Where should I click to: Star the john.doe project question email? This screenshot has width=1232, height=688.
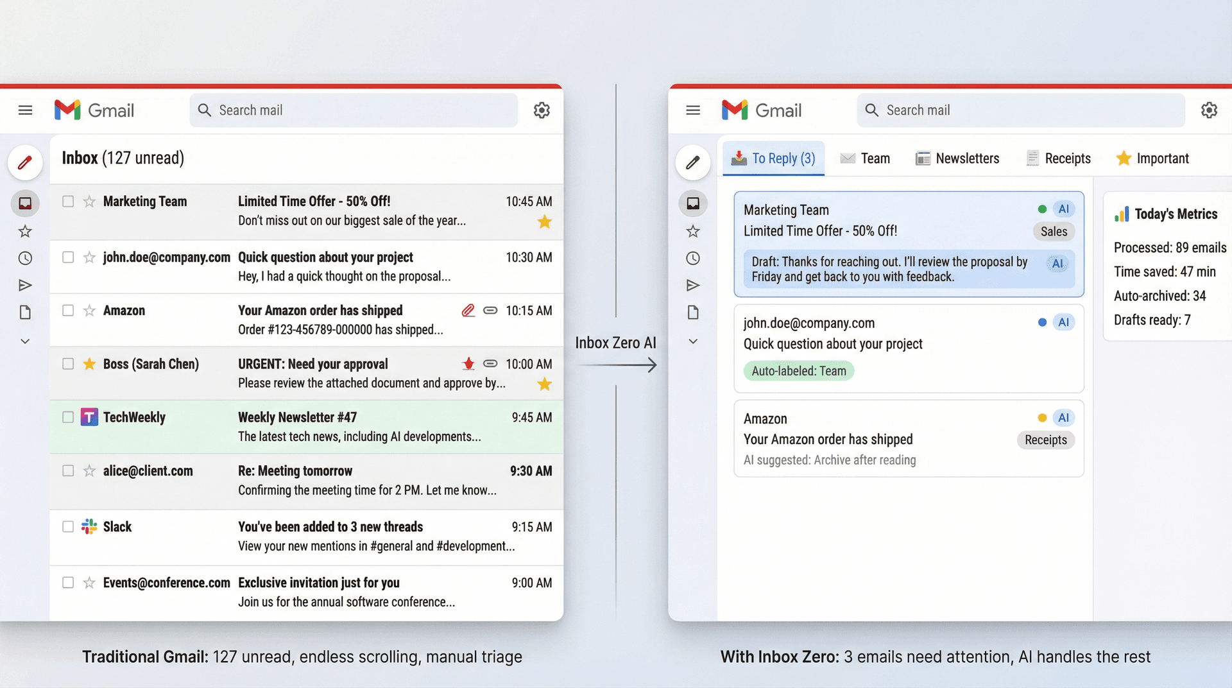[88, 257]
